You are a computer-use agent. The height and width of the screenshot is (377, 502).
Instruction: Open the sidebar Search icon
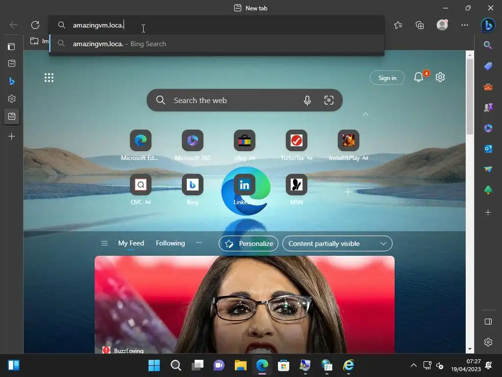click(x=488, y=45)
